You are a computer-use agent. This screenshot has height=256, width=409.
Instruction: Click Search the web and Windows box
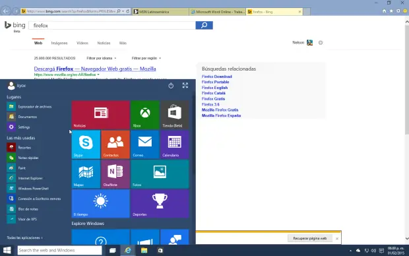60,250
